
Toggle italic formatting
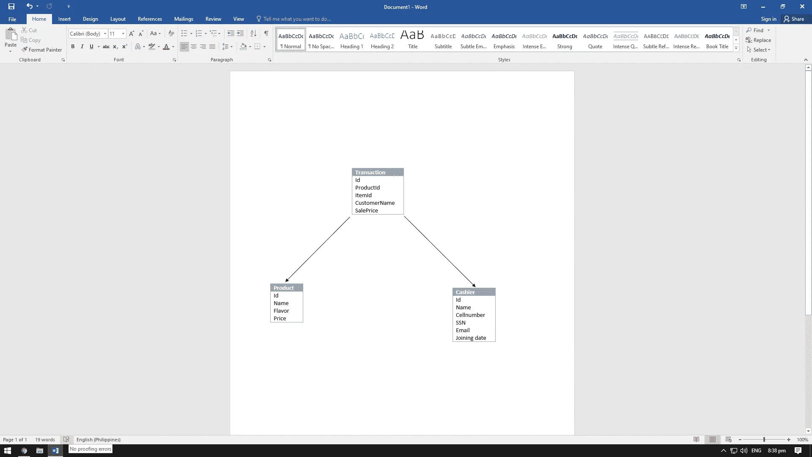click(x=82, y=47)
